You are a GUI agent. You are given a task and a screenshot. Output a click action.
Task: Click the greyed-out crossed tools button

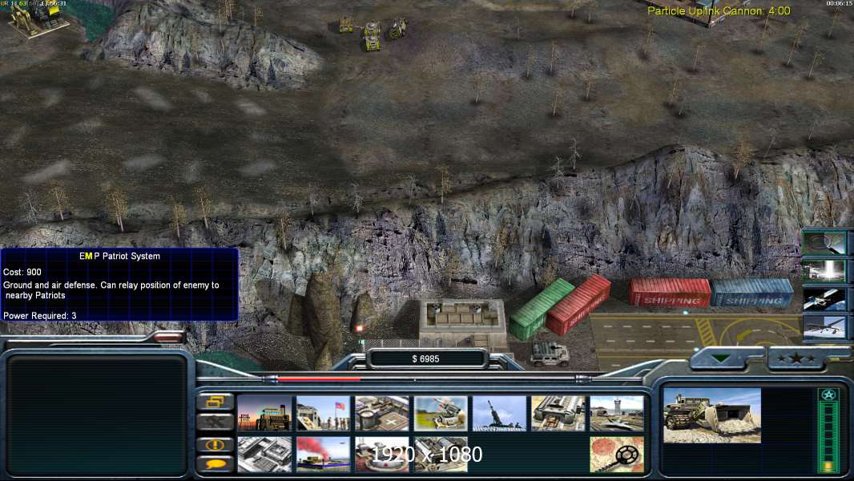point(216,422)
